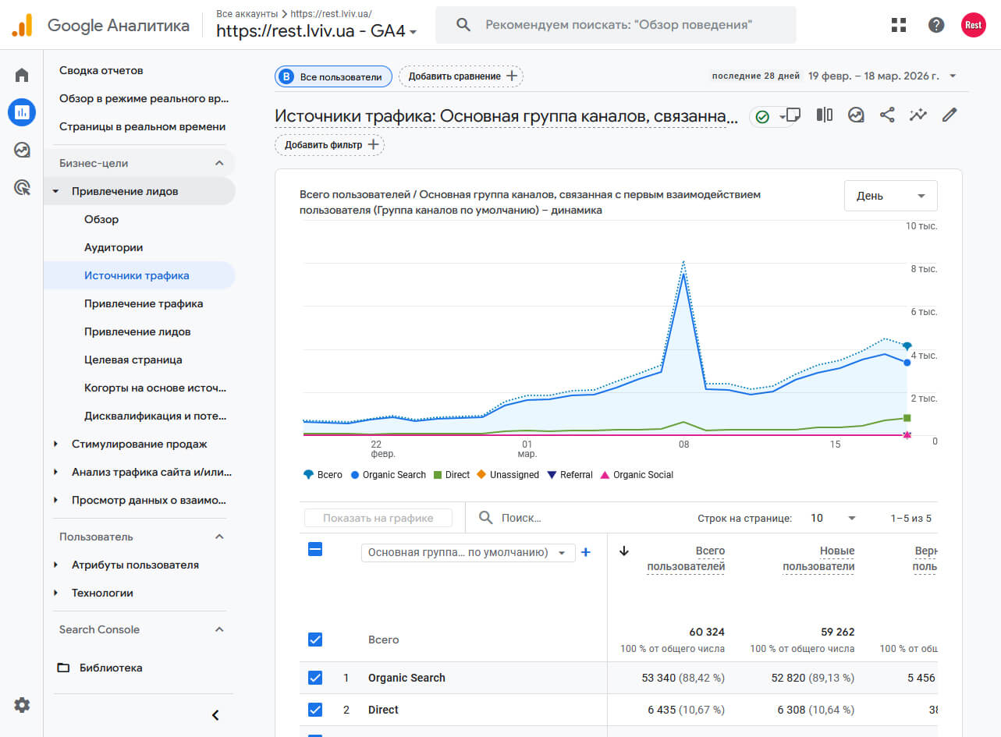The width and height of the screenshot is (1001, 737).
Task: Select Целевая страница in the sidebar
Action: tap(133, 360)
